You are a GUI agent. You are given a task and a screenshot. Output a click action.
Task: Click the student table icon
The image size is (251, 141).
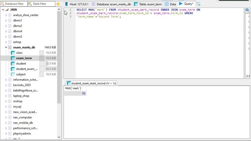tap(13, 63)
